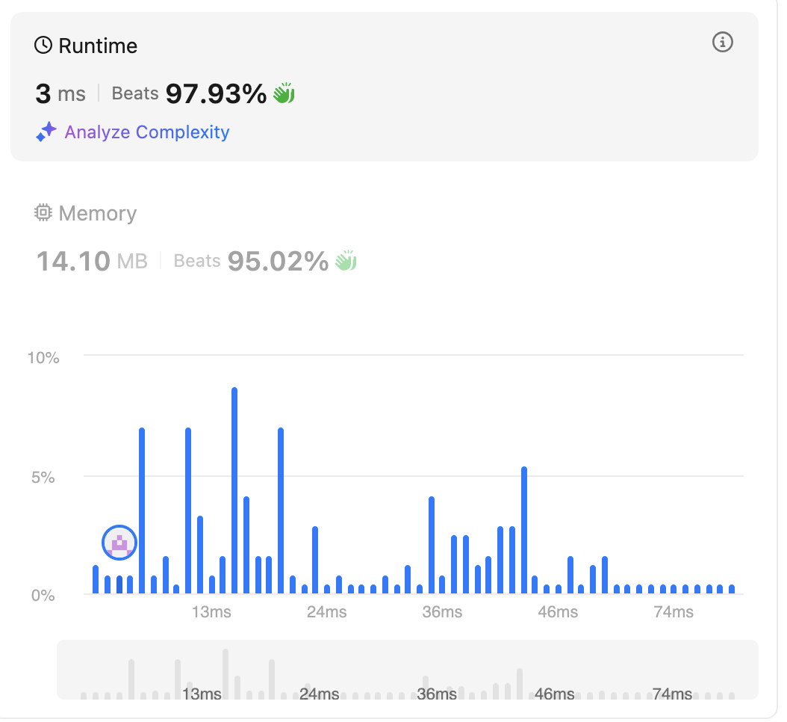Viewport: 787px width, 722px height.
Task: Click the 14.10 MB memory value
Action: [92, 261]
